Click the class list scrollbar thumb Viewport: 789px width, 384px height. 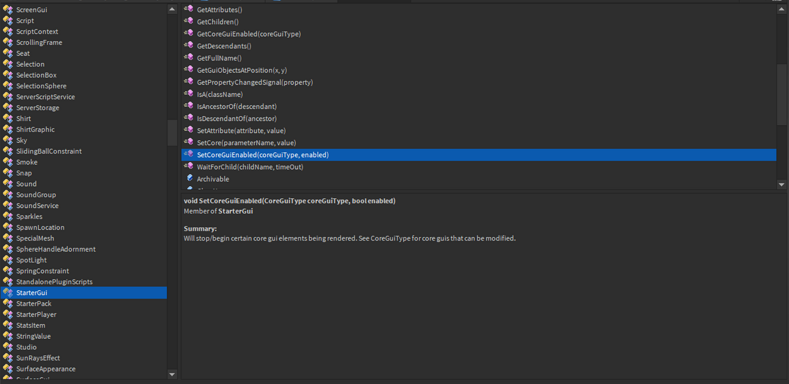(x=172, y=133)
